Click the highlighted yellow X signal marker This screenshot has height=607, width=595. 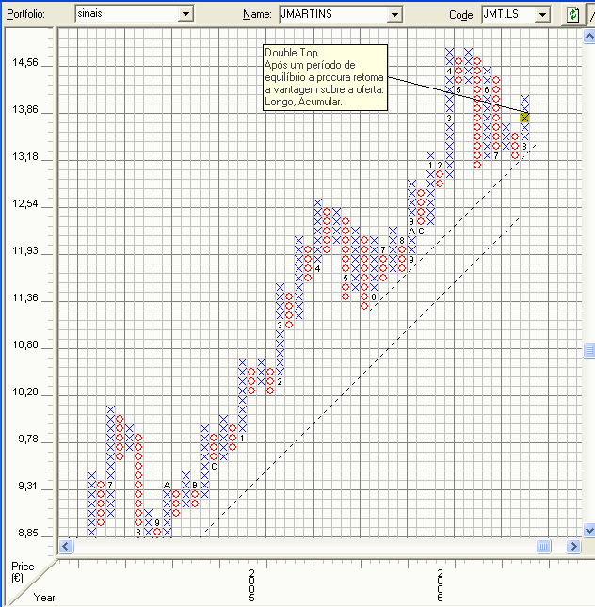524,118
